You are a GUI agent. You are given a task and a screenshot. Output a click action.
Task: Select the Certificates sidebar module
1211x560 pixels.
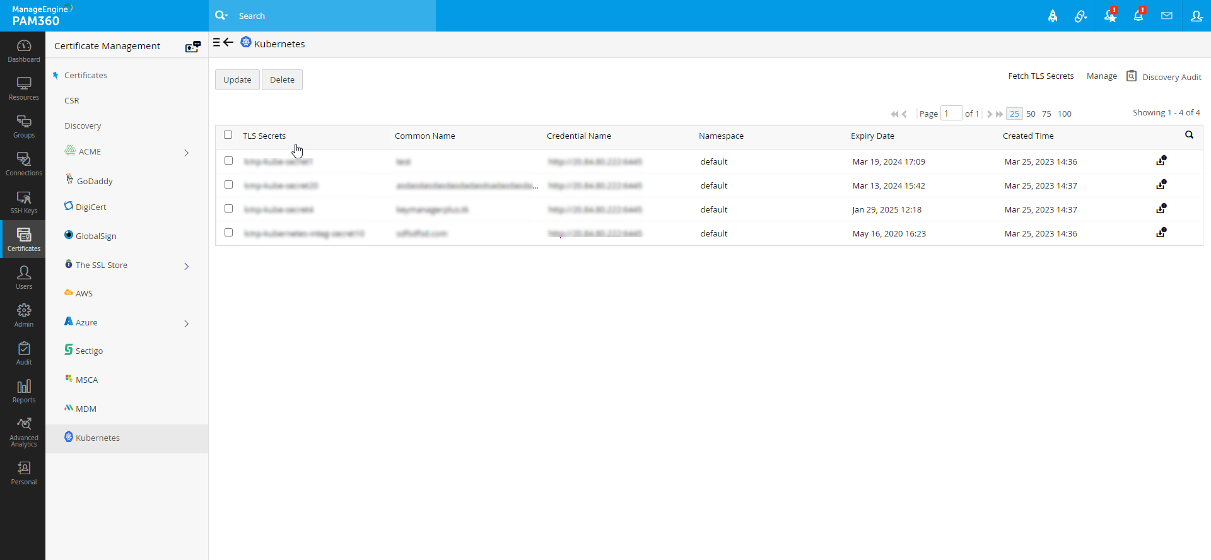[23, 240]
